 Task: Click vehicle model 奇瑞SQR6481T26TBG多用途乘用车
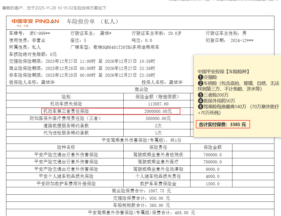point(126,47)
